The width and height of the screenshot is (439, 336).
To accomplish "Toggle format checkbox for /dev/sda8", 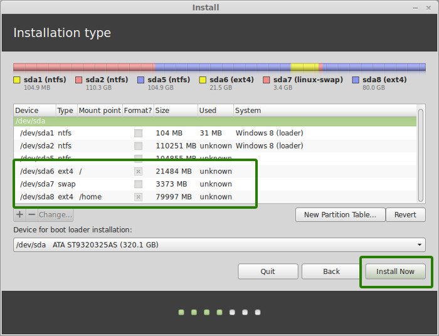I will 138,197.
